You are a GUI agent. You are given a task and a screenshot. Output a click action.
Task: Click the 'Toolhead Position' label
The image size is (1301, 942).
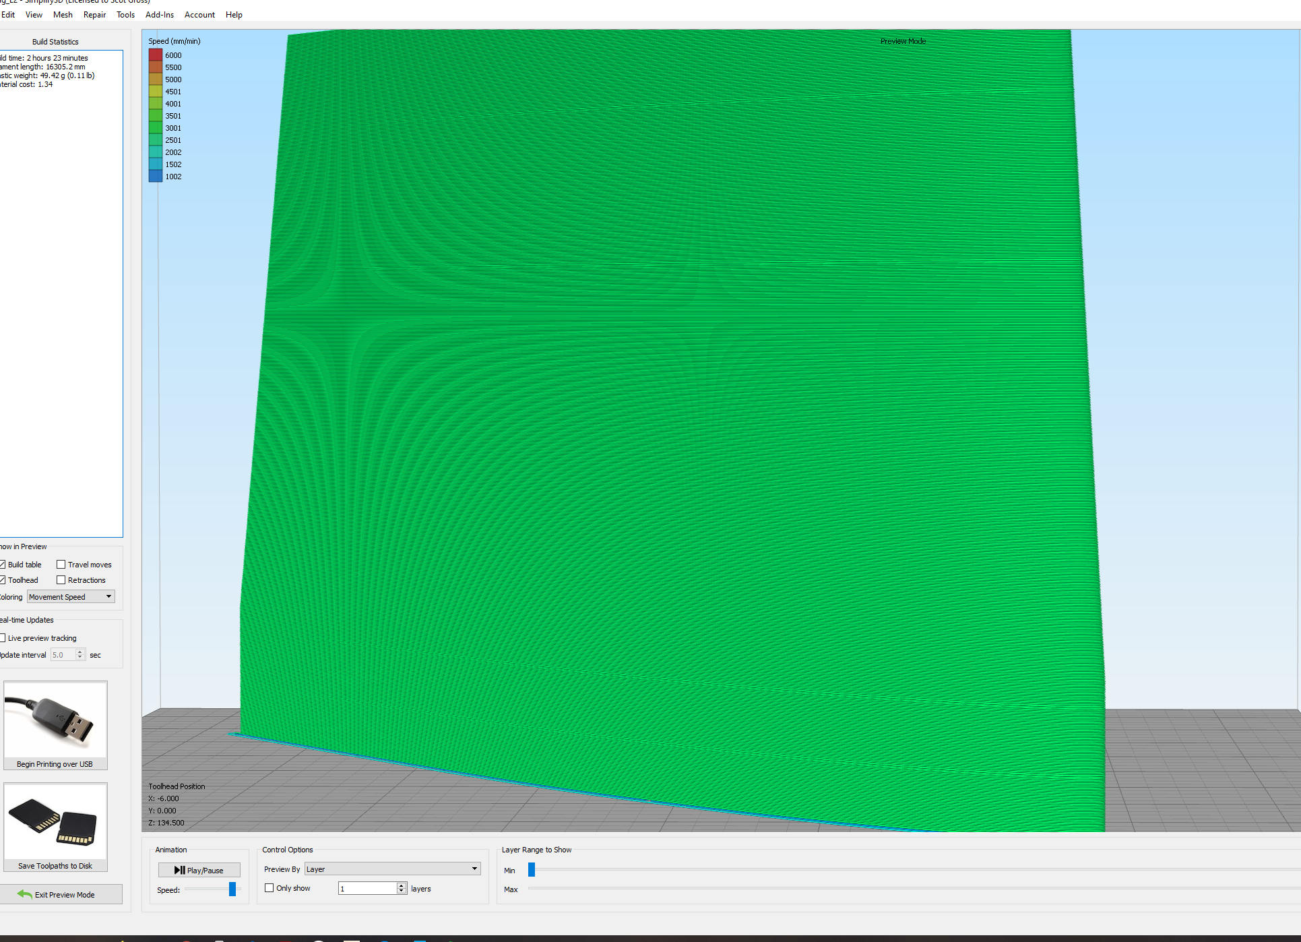point(177,786)
